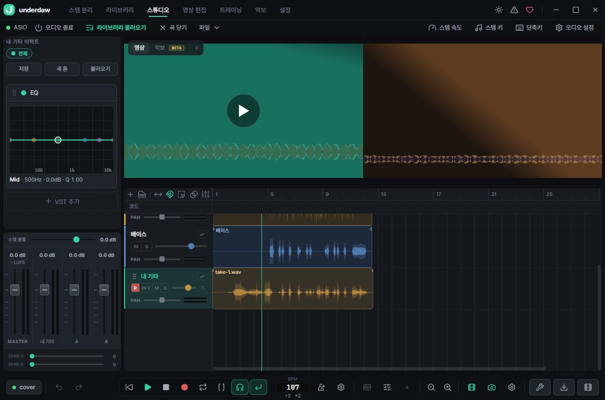
Task: Start playback with the green transport play button
Action: 148,387
